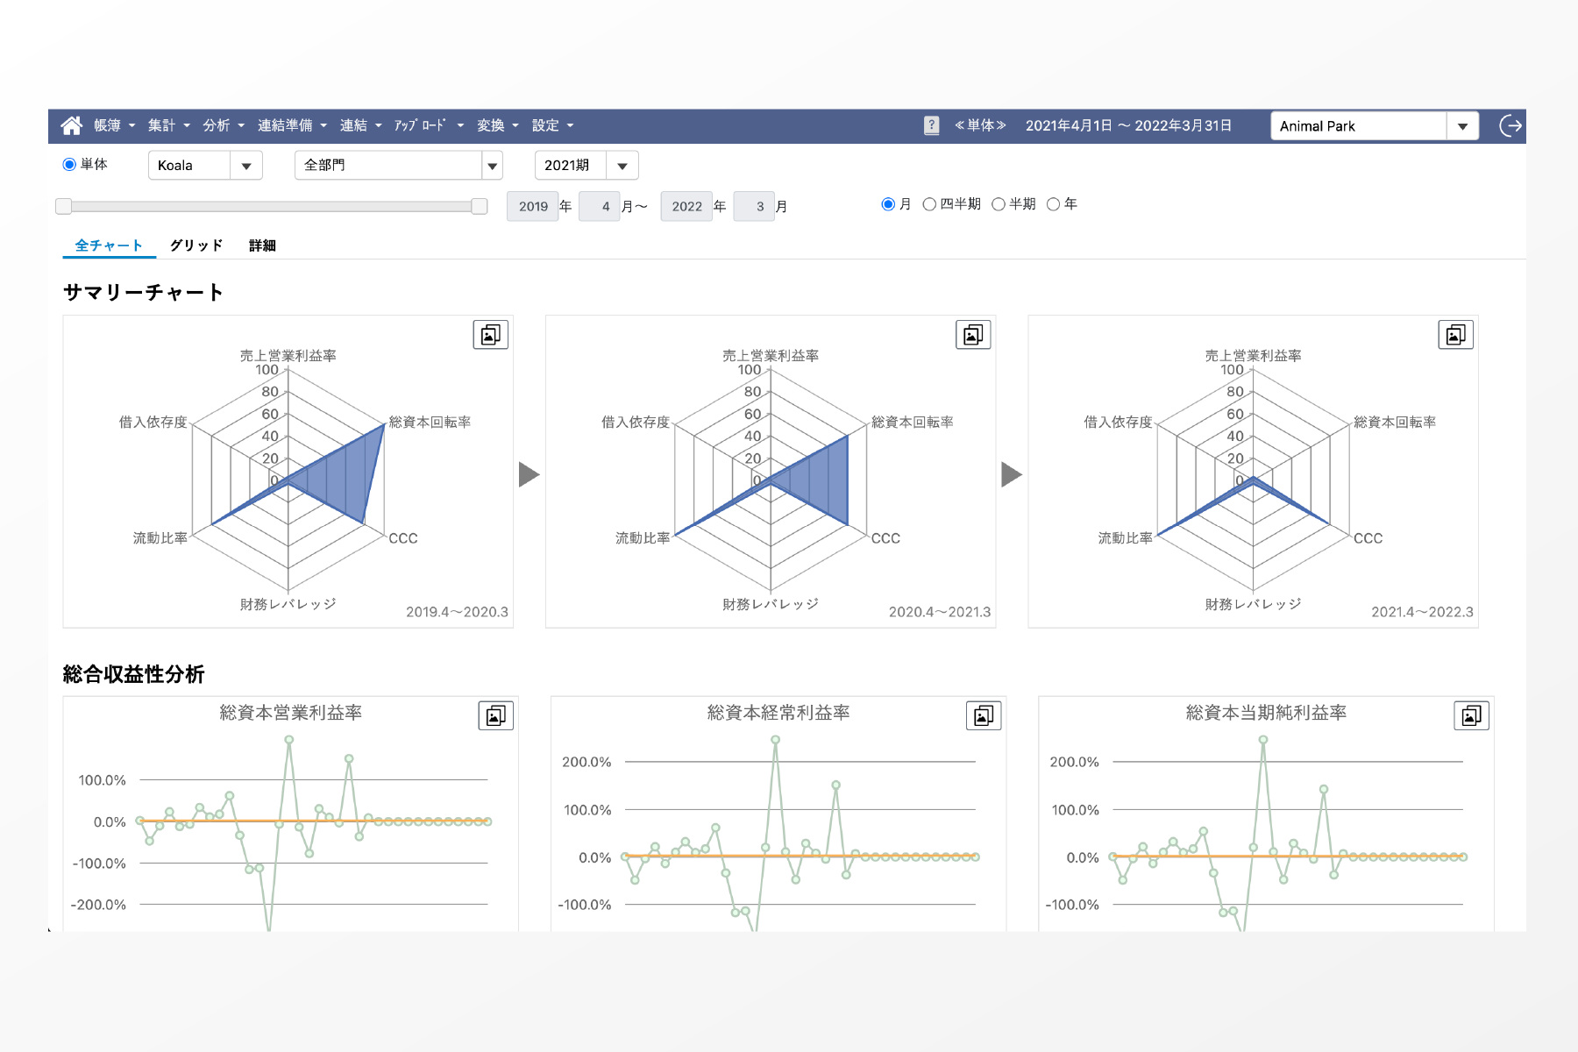Copy the 総資本経常利益率 chart image

coord(984,715)
